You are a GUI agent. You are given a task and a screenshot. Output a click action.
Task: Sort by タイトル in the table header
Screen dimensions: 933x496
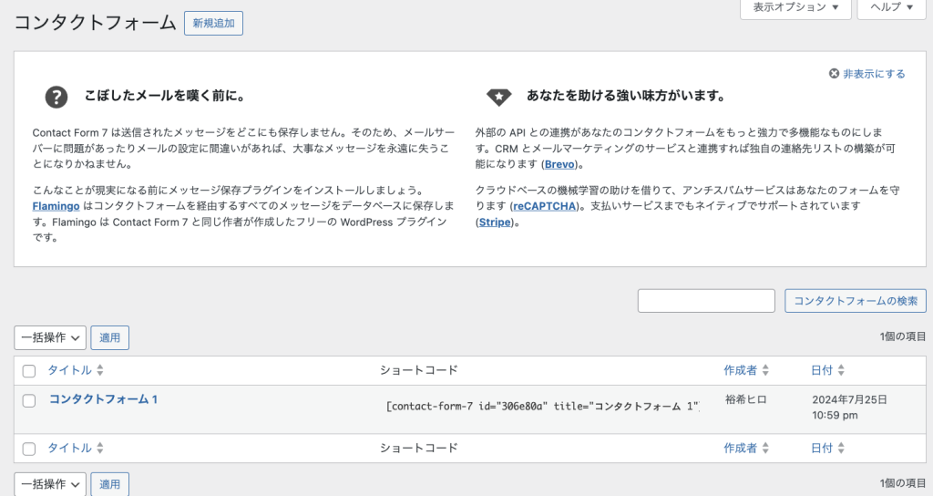69,370
